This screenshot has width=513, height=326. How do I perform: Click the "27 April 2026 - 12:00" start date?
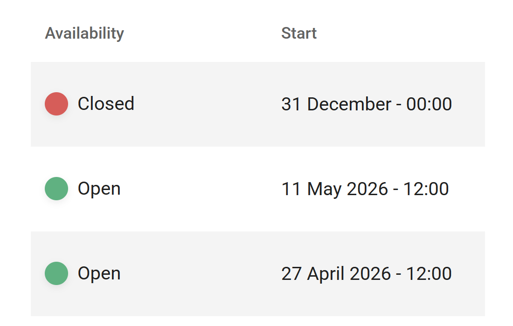tap(367, 273)
